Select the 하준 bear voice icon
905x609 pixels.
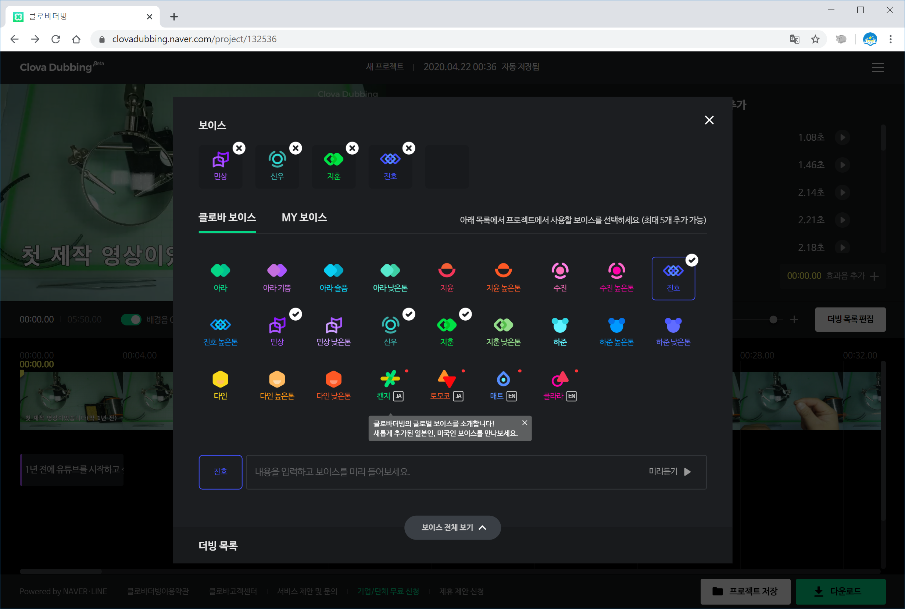559,325
